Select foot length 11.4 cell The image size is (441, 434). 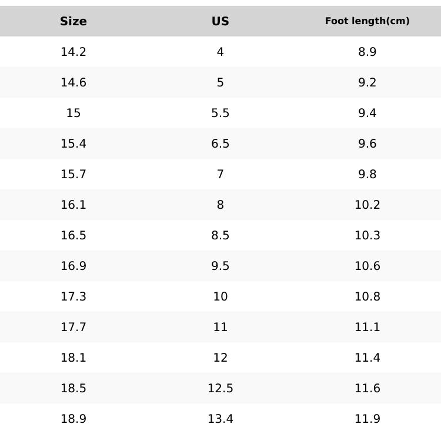[367, 358]
